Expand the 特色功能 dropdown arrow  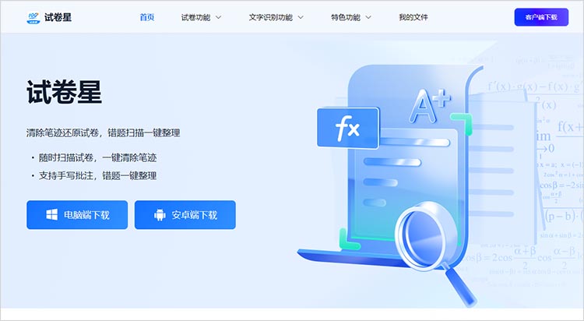point(368,17)
